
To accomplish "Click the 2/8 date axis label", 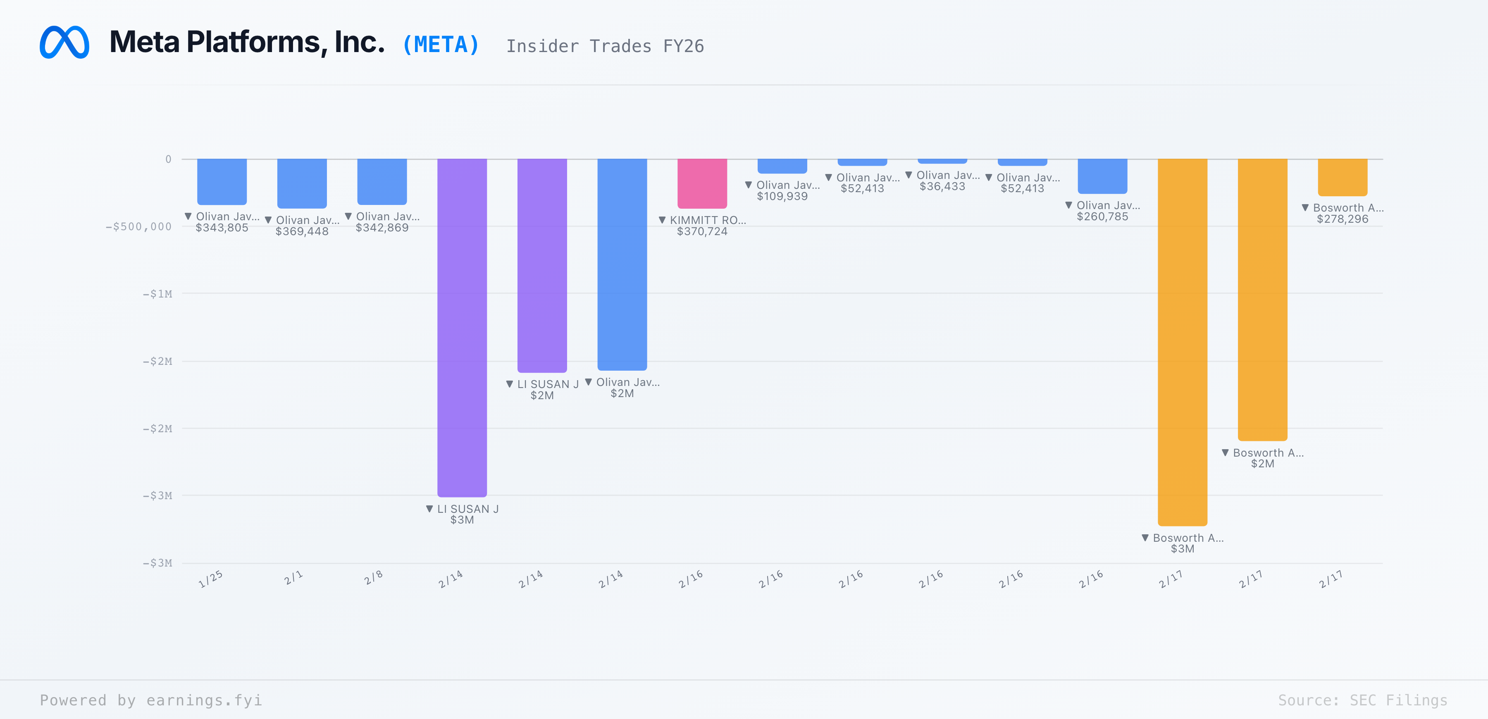I will pyautogui.click(x=373, y=578).
